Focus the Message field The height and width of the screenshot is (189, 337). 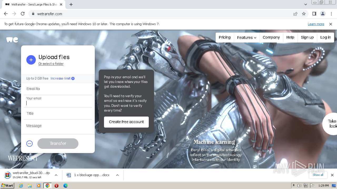pos(58,126)
